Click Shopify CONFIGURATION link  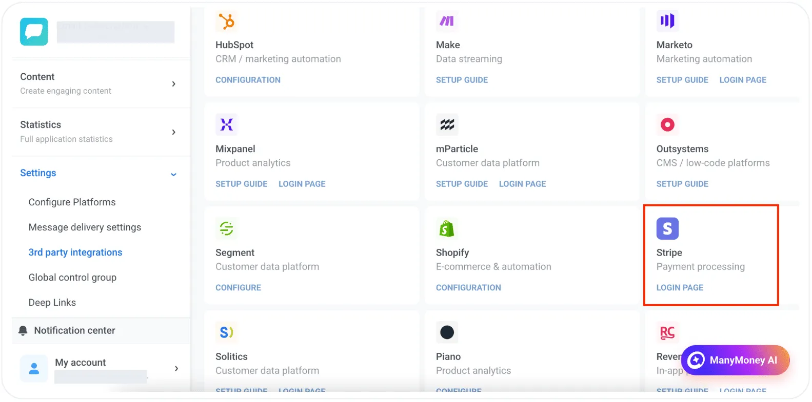(468, 288)
